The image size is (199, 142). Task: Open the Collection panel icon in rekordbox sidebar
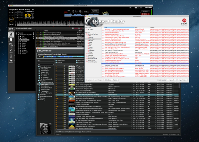click(11, 30)
